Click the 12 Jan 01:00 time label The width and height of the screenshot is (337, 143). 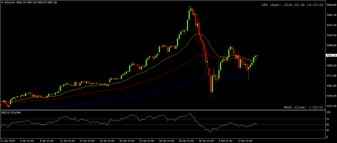tap(67, 141)
